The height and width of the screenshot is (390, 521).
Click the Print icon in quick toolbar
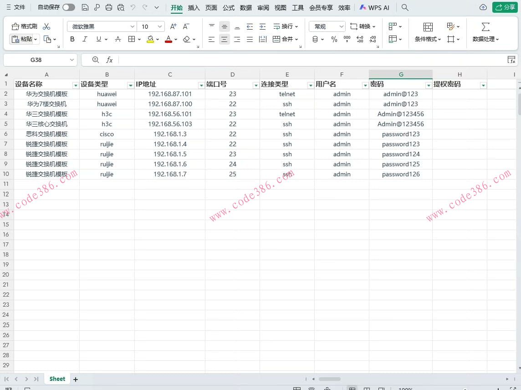tap(108, 7)
